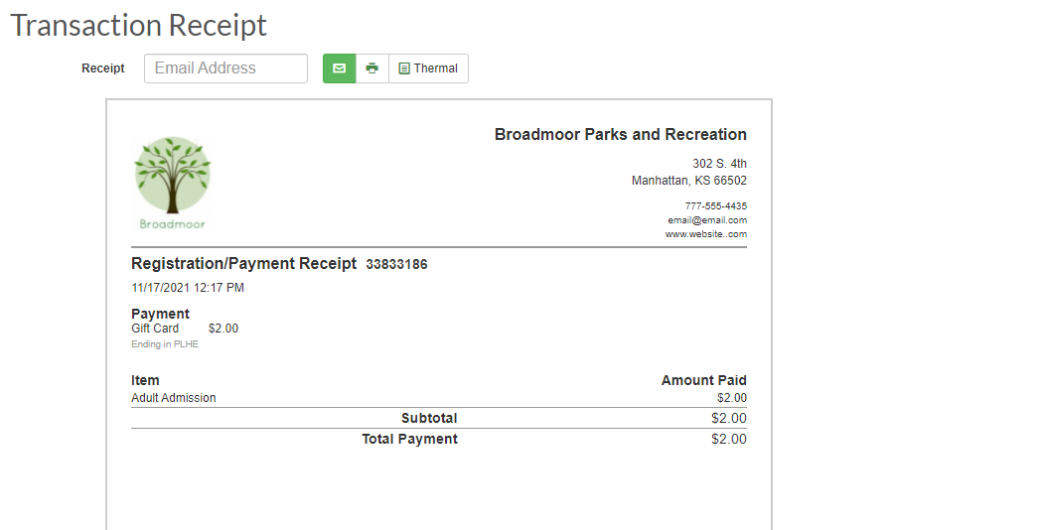
Task: Select phone number 777-555-4435
Action: tap(715, 206)
